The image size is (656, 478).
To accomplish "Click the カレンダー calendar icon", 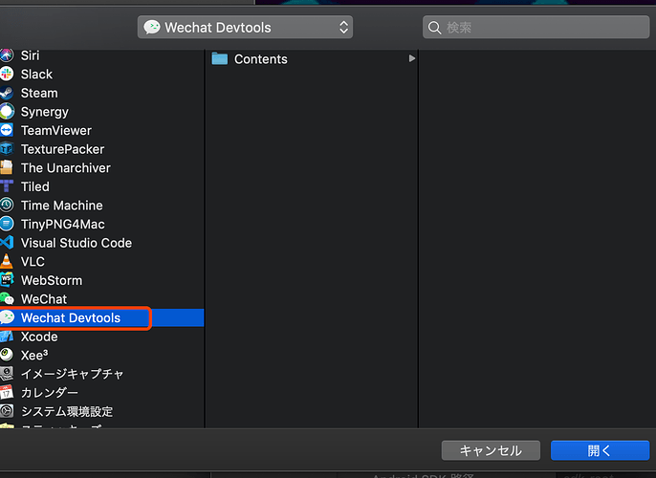I will (x=7, y=392).
